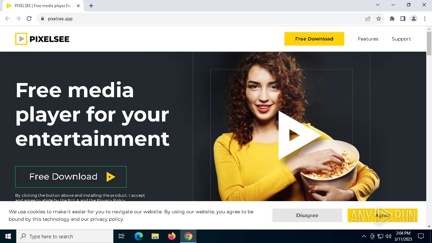Share this page via the share icon
Screen dimensions: 432x243
click(x=368, y=19)
